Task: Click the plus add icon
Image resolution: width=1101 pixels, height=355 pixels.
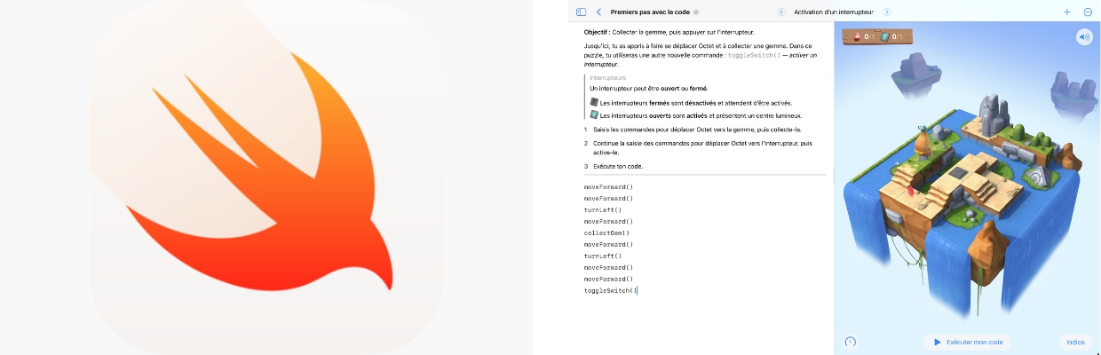Action: [x=1067, y=12]
